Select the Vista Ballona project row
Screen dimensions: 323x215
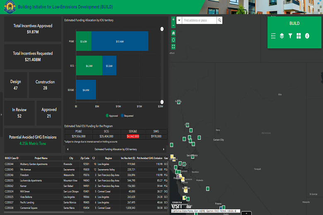(x=86, y=197)
